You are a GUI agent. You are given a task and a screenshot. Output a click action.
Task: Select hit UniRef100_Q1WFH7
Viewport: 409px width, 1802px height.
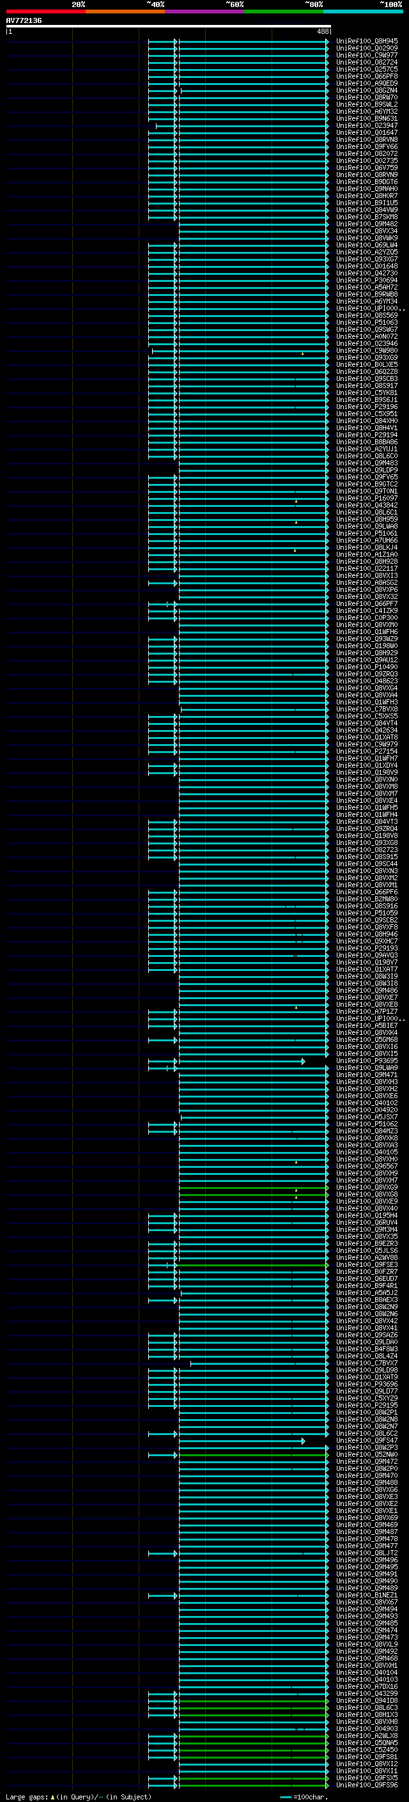[367, 758]
